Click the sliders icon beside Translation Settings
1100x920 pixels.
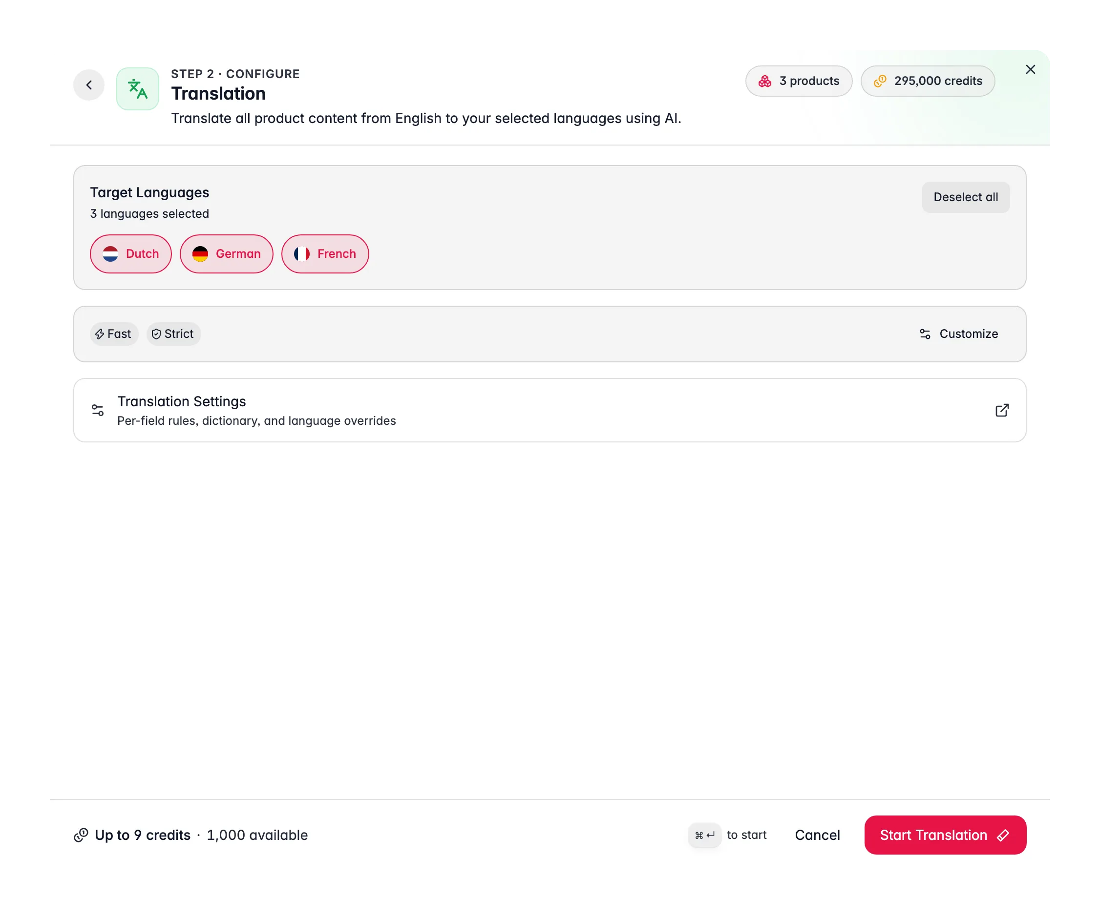tap(97, 411)
